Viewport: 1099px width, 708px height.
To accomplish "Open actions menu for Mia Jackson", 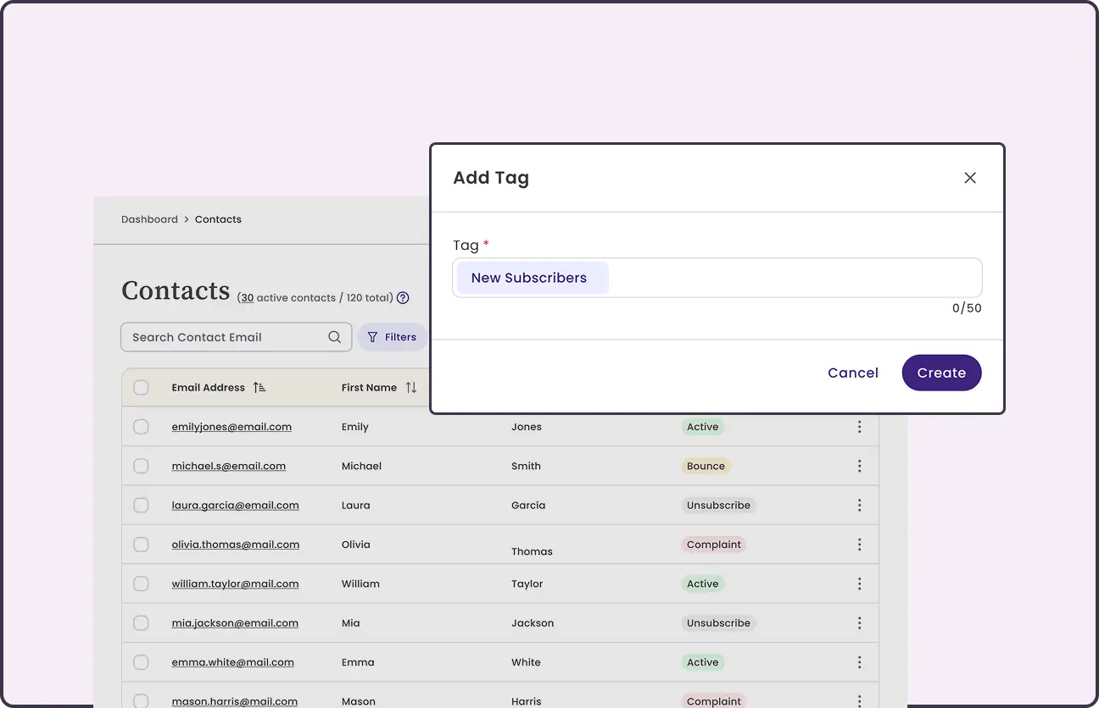I will pos(859,623).
